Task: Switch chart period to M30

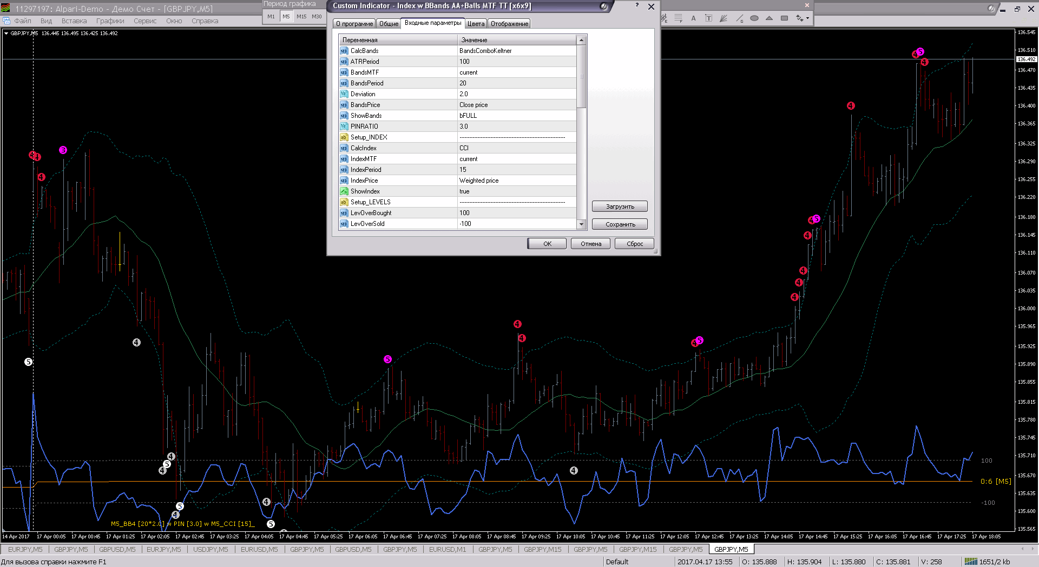Action: coord(317,17)
